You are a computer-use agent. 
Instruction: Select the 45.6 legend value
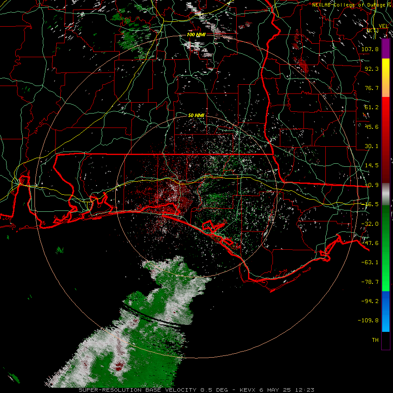pos(372,127)
